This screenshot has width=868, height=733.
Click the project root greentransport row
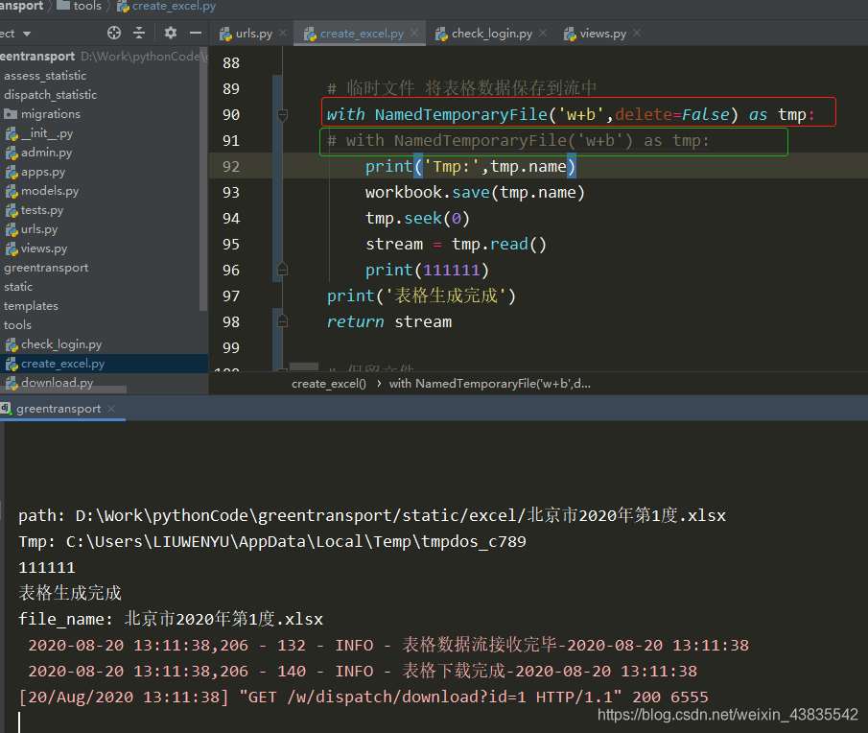[103, 57]
